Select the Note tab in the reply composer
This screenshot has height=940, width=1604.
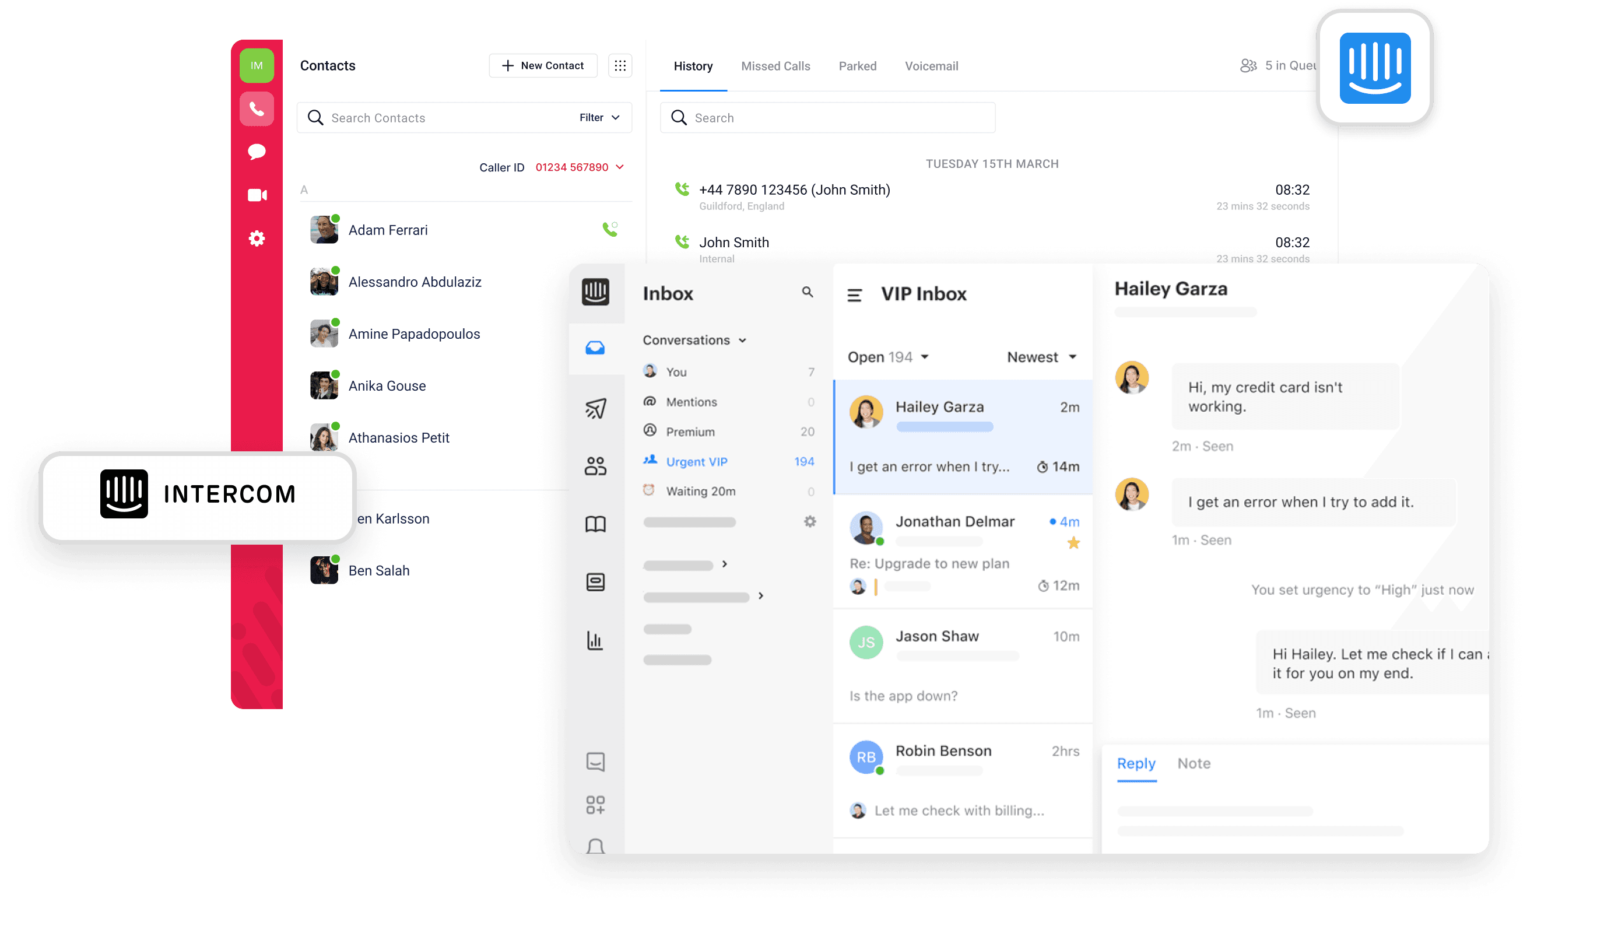(x=1194, y=763)
